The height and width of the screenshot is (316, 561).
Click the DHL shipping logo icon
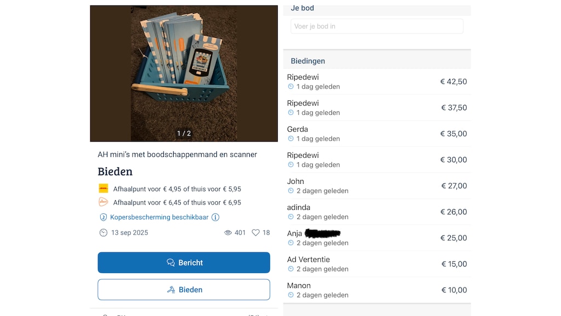[x=104, y=189]
